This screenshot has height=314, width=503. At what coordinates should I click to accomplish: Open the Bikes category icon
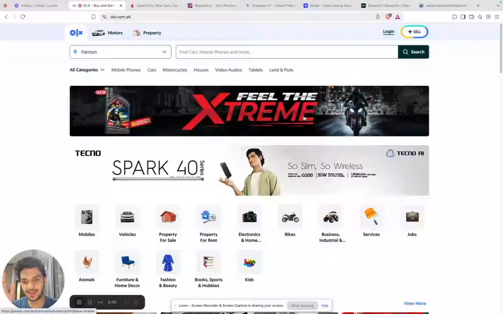point(290,217)
